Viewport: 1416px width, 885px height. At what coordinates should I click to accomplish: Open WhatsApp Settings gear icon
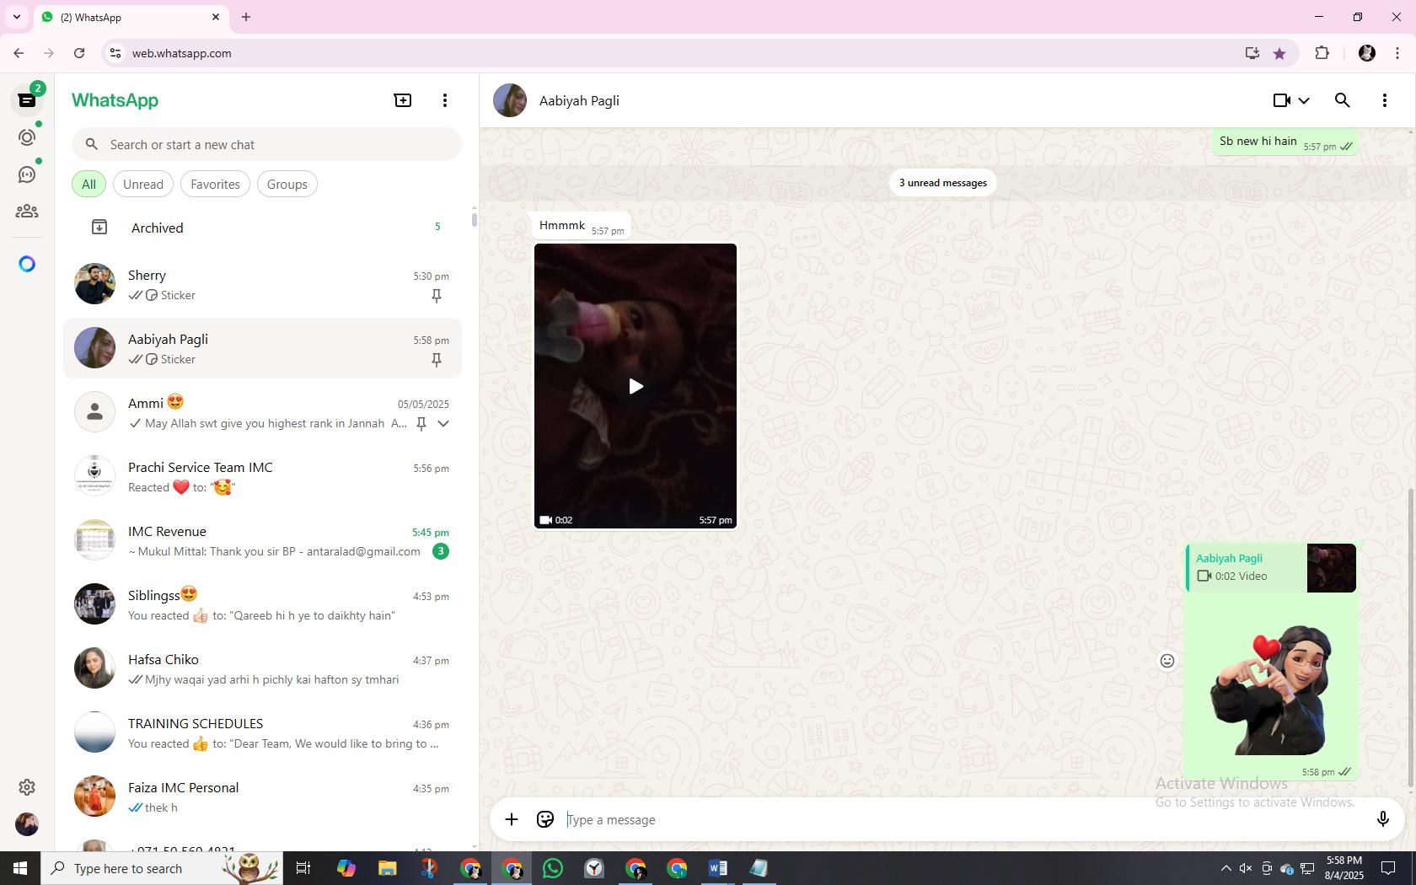click(27, 787)
